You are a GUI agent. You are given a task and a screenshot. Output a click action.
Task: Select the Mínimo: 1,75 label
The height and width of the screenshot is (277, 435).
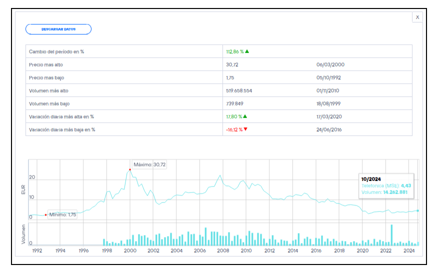(x=62, y=215)
